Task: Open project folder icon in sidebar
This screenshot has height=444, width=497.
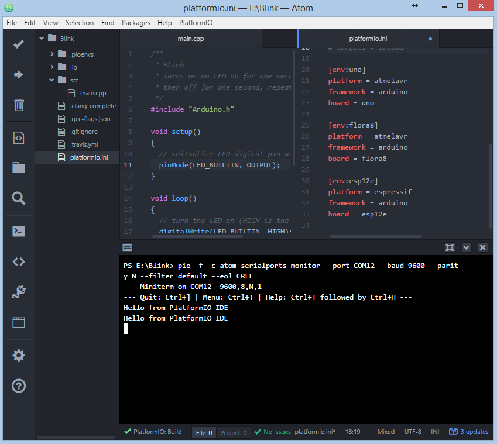Action: pos(19,167)
